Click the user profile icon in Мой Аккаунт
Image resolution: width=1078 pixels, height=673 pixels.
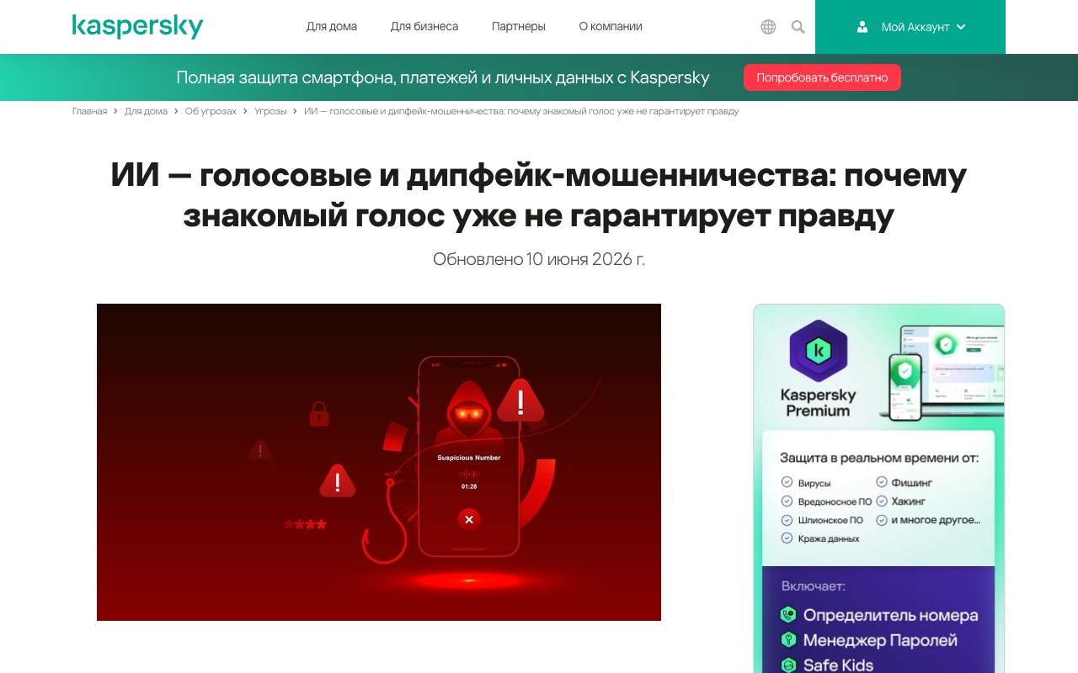(x=862, y=27)
